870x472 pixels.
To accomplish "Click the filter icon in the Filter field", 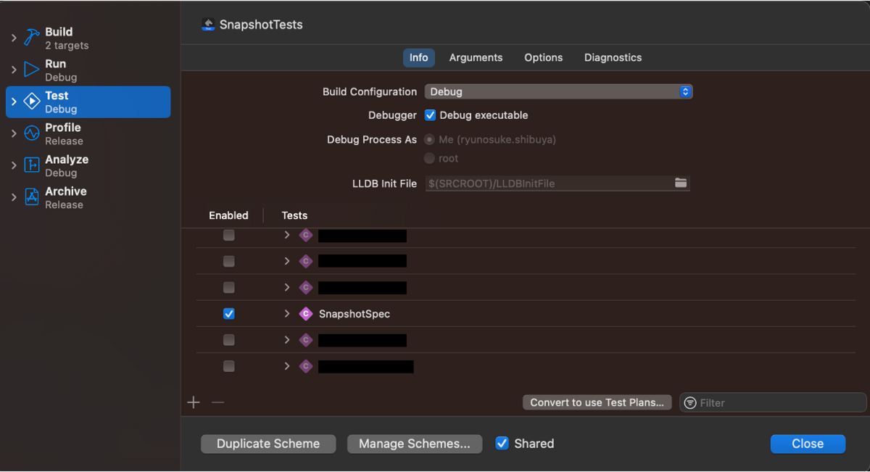I will pos(690,402).
